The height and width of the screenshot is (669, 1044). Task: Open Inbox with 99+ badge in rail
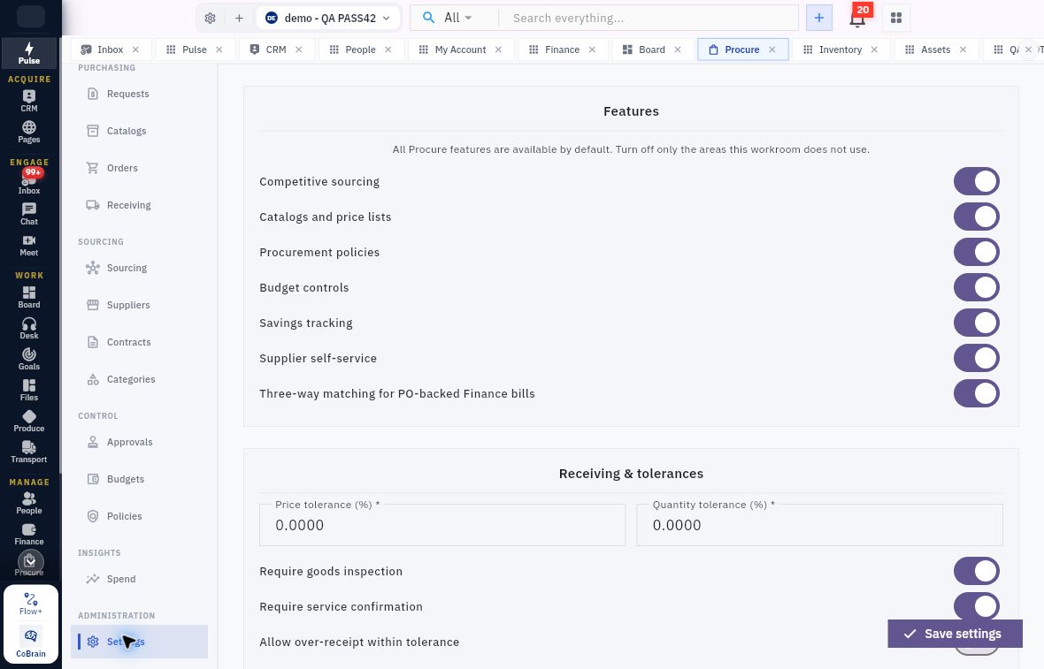click(x=28, y=181)
